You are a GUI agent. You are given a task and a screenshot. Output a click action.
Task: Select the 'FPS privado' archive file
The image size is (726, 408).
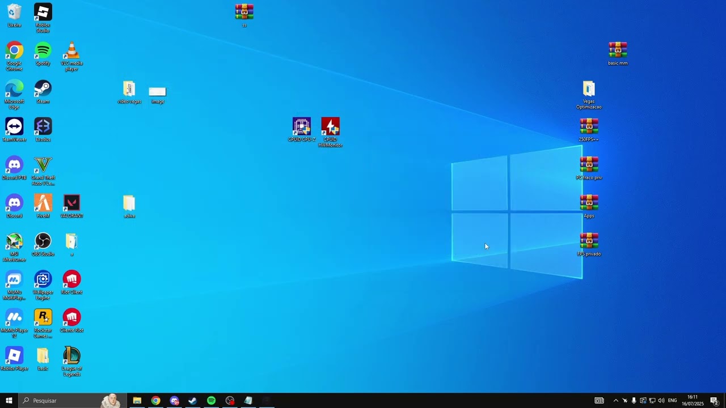(589, 244)
